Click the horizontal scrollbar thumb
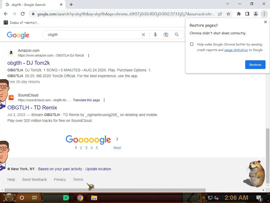Image resolution: width=270 pixels, height=203 pixels. tap(105, 190)
